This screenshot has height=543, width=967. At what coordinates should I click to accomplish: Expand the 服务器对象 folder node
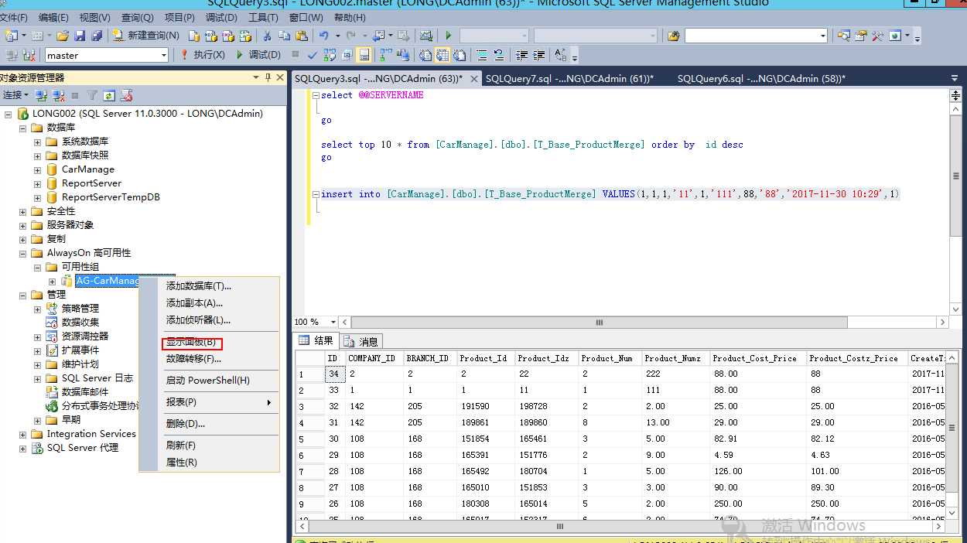(x=22, y=225)
